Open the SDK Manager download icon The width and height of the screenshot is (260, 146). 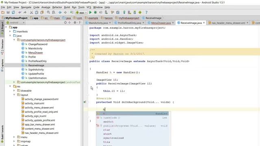[134, 13]
